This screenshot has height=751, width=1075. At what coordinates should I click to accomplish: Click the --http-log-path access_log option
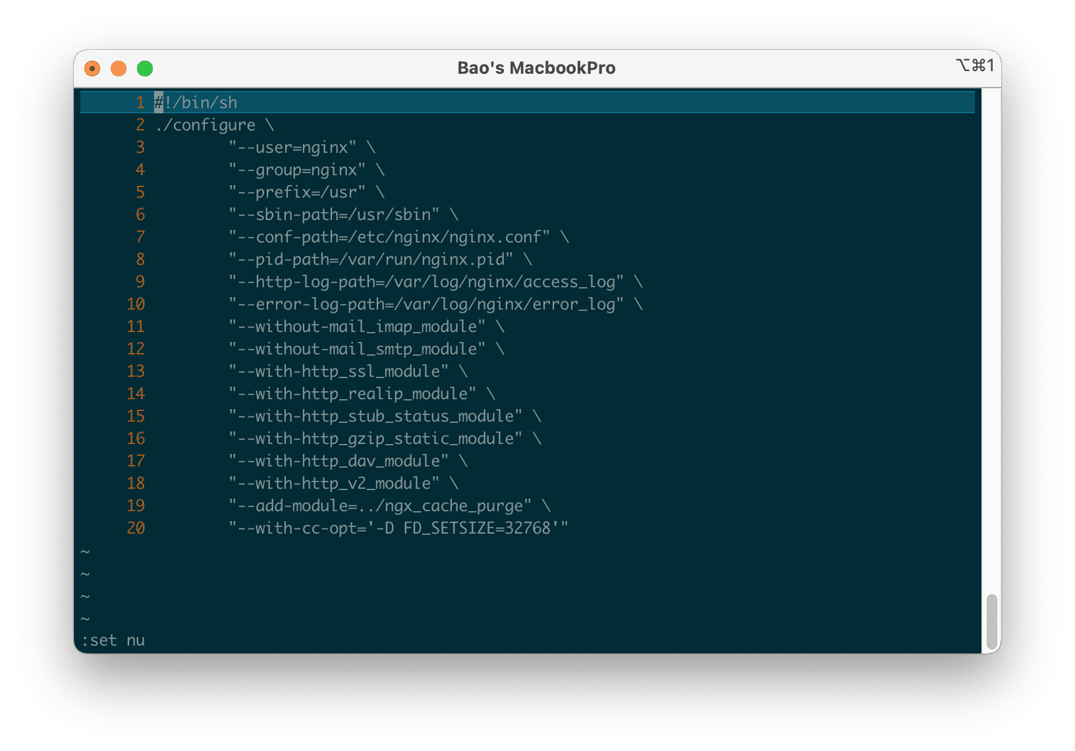[426, 282]
